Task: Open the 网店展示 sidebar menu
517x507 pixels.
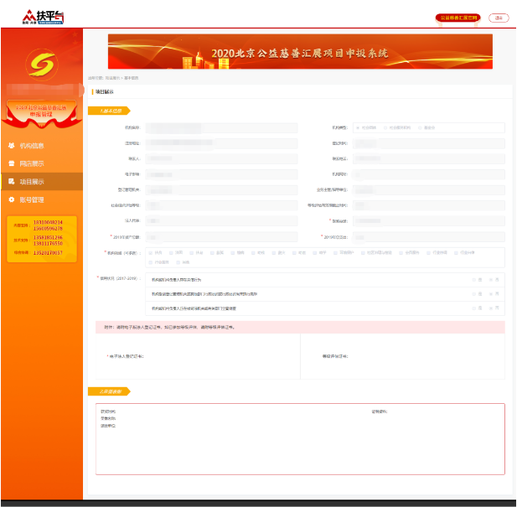Action: [x=42, y=163]
